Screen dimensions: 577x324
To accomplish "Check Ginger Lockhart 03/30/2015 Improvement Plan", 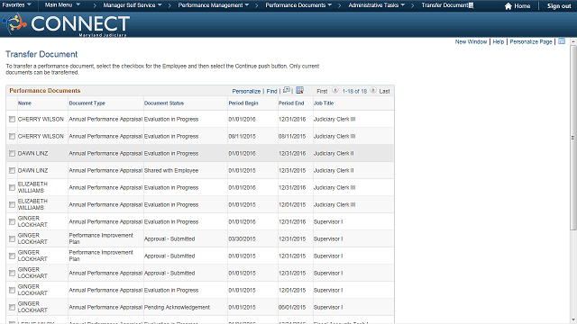I will click(x=12, y=238).
